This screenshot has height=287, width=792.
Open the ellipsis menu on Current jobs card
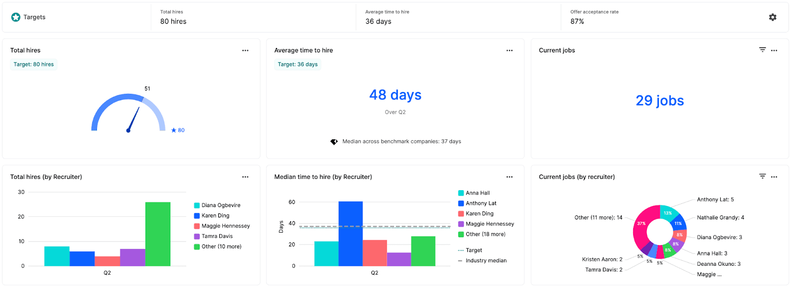coord(774,50)
